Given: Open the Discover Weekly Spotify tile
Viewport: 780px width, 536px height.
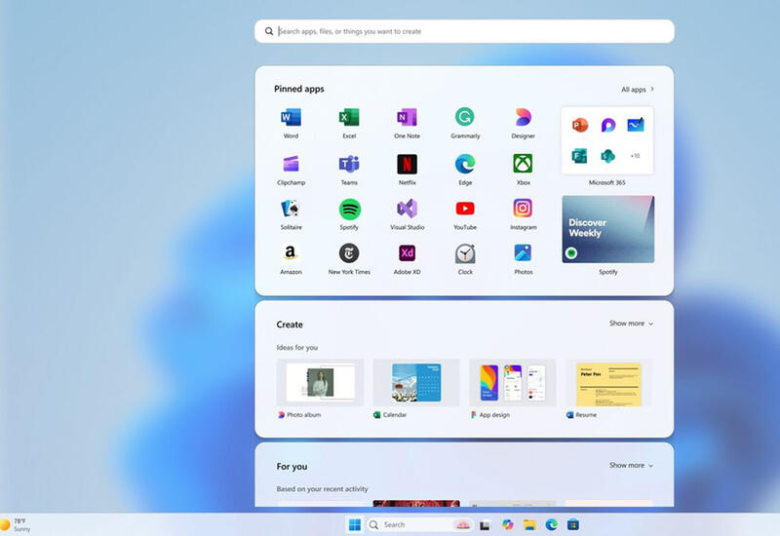Looking at the screenshot, I should (607, 229).
